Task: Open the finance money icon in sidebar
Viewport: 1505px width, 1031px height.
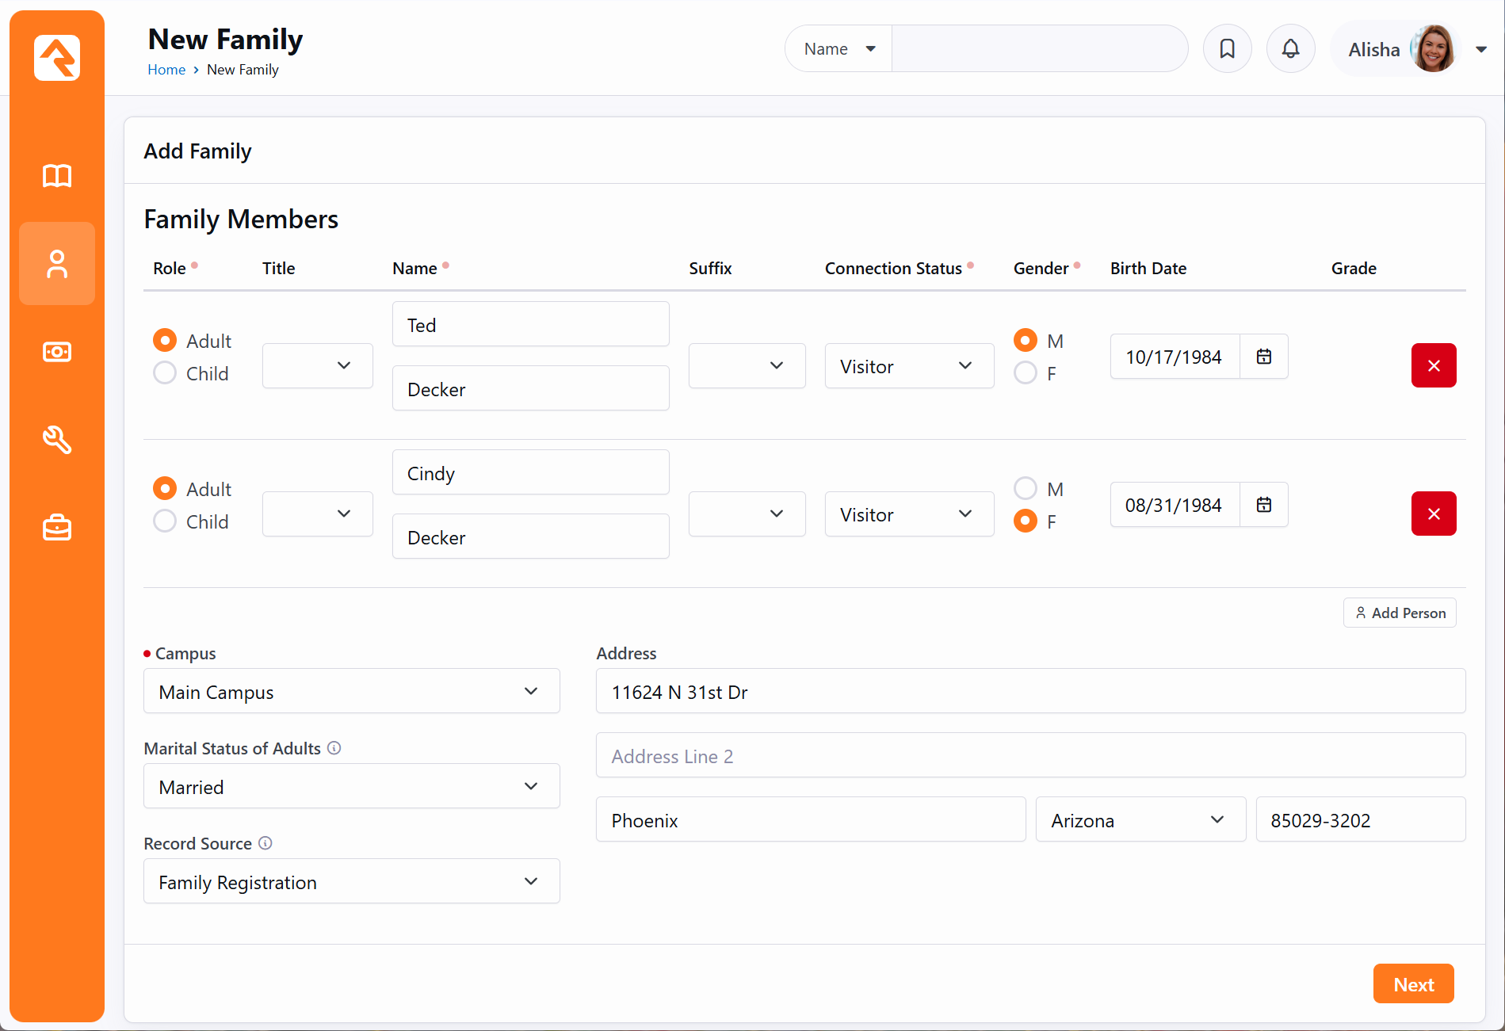Action: click(57, 352)
